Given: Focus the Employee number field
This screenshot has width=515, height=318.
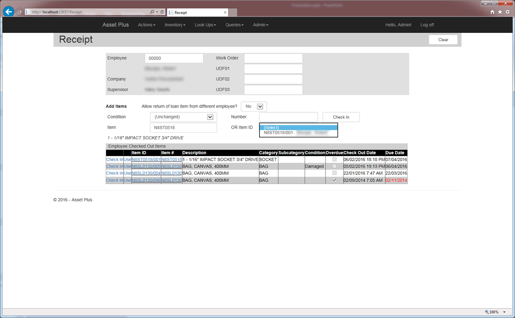Looking at the screenshot, I should pos(174,58).
